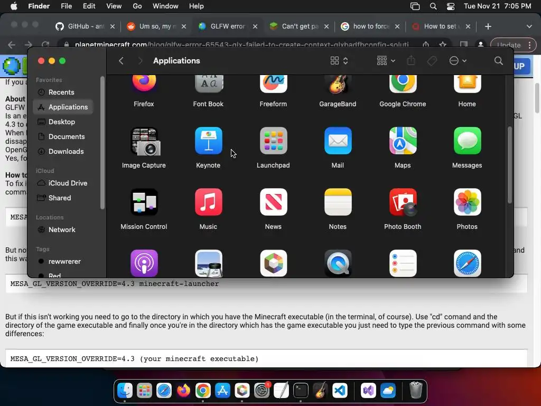Click the Finder share toolbar icon

411,61
